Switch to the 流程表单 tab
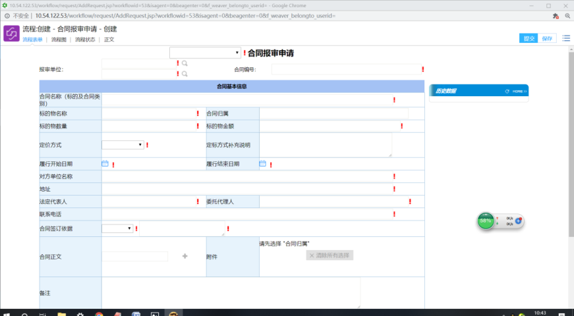This screenshot has width=574, height=316. [x=32, y=39]
